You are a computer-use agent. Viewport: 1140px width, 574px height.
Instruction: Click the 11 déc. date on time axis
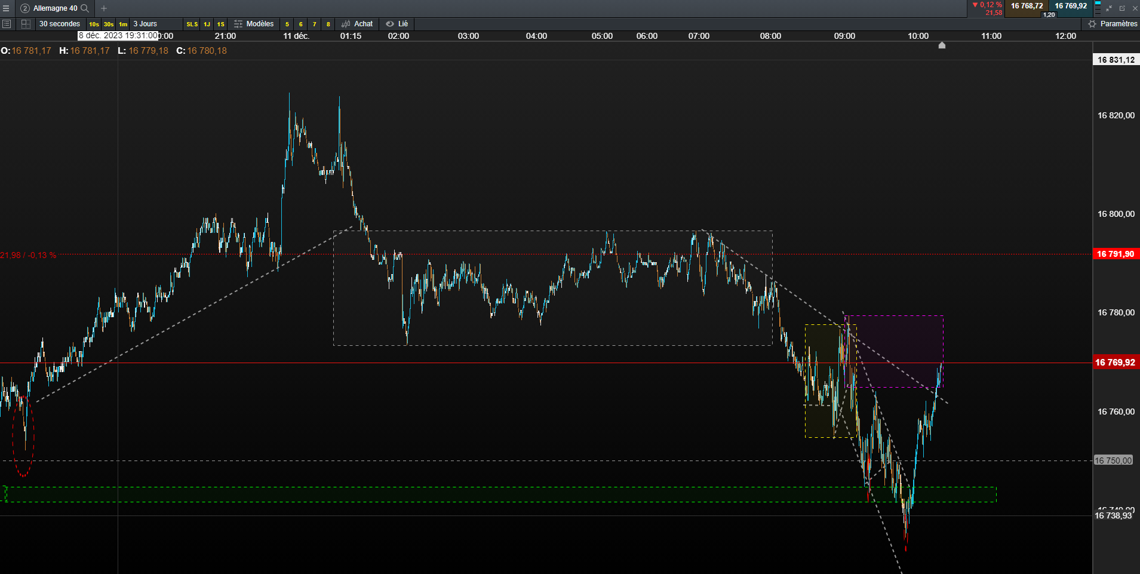tap(296, 36)
